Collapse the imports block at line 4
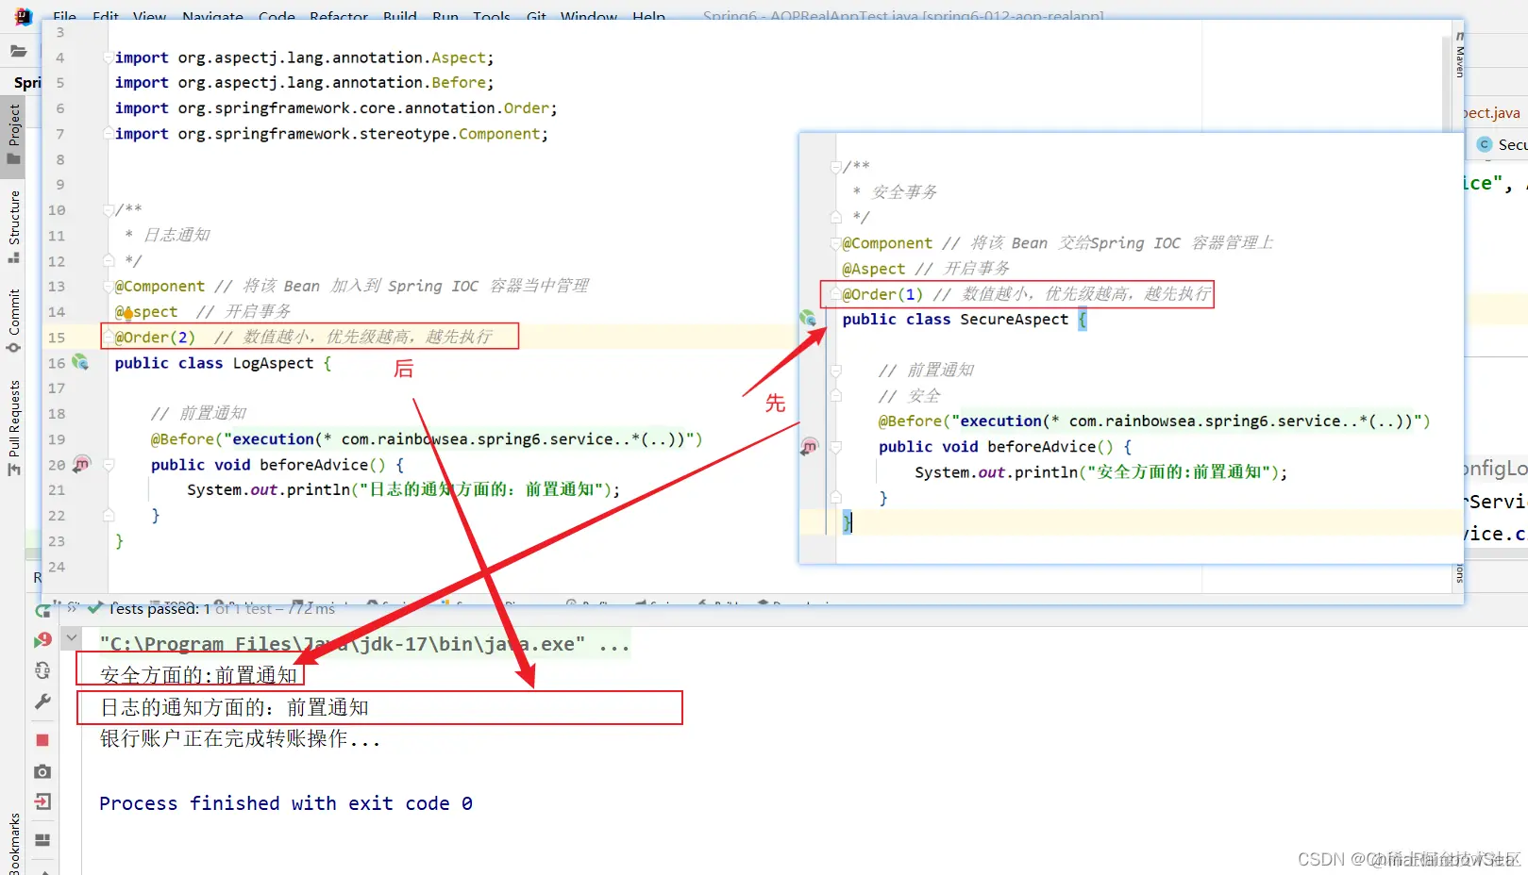1528x875 pixels. pos(109,58)
